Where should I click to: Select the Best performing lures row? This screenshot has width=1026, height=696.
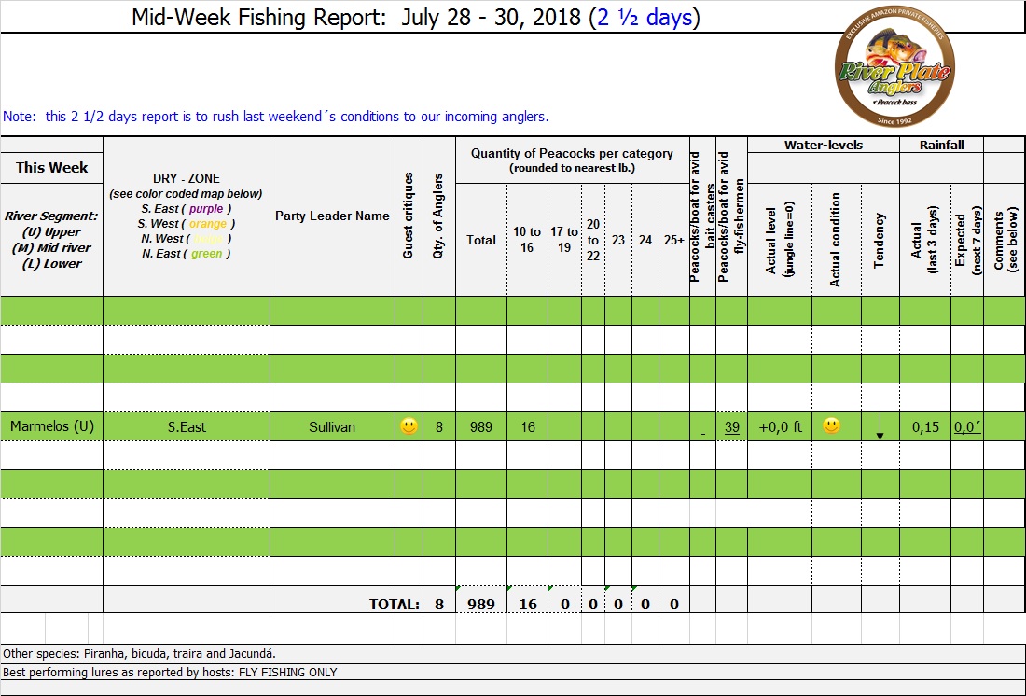tap(170, 672)
